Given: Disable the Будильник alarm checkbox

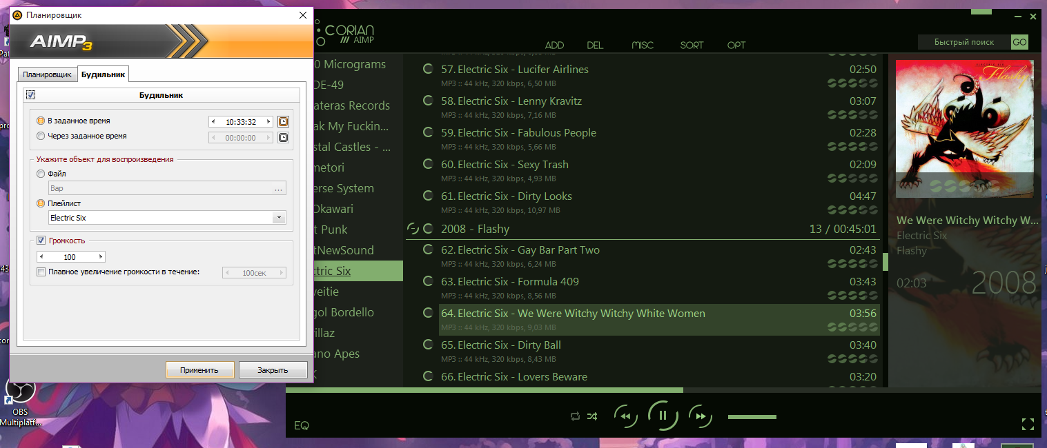Looking at the screenshot, I should (x=30, y=95).
